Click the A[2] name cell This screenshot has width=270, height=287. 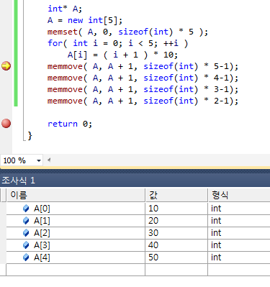coord(76,233)
